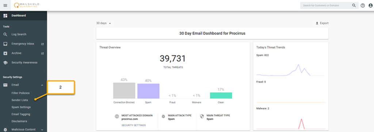This screenshot has width=374, height=132.
Task: Click the Fraud label under the chart
Action: [172, 103]
